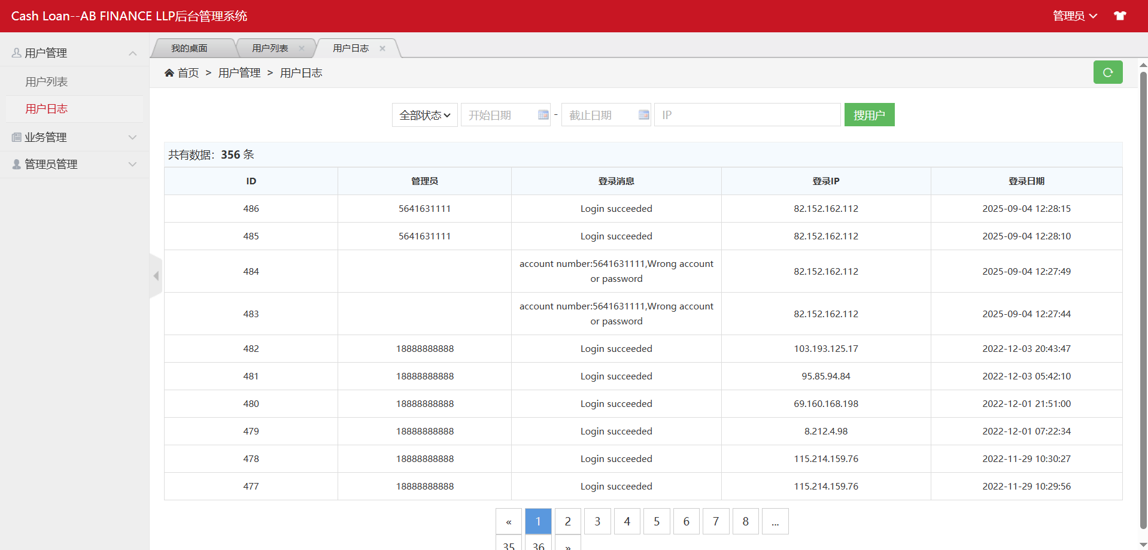Click the IP search input field
Screen dimensions: 1148x550
(x=747, y=115)
